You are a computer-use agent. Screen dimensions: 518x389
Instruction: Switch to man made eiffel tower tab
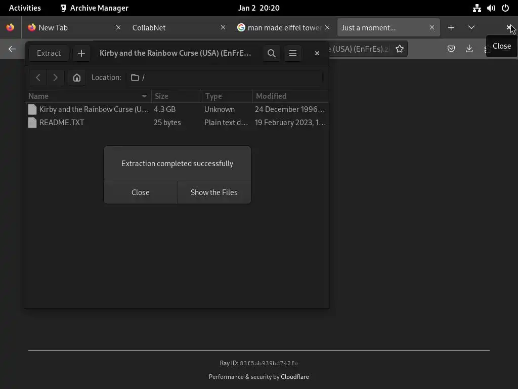tap(284, 28)
